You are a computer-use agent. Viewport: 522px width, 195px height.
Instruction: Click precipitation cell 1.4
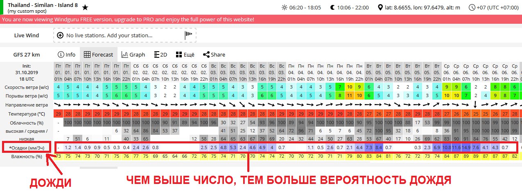pos(78,147)
